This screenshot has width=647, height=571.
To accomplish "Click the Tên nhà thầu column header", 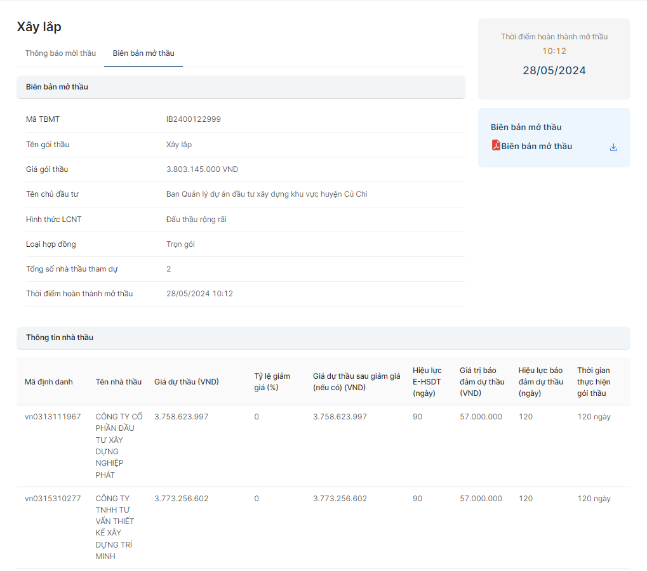I will tap(119, 382).
